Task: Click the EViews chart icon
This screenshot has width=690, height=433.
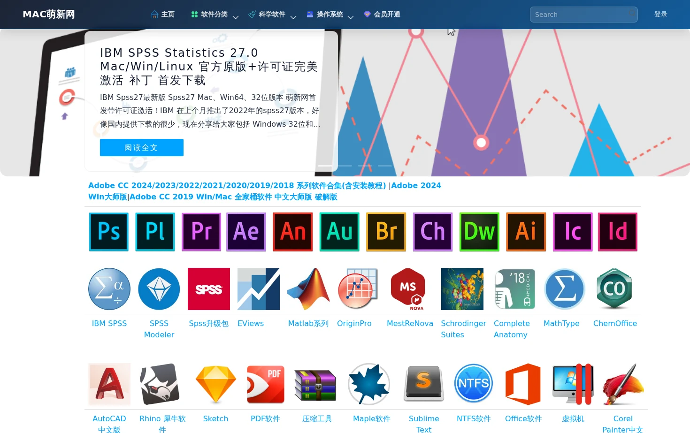Action: click(x=259, y=289)
